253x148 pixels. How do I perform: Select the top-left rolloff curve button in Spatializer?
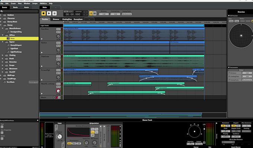[x=93, y=129]
